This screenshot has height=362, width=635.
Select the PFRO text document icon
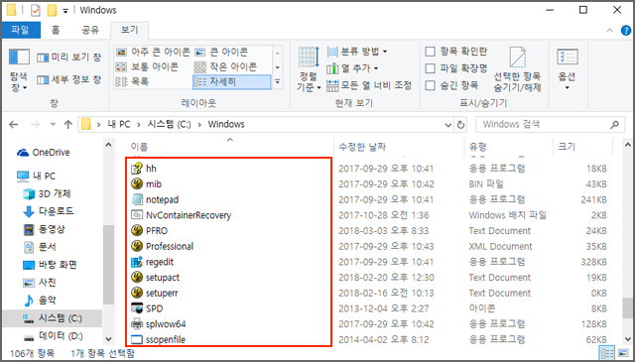[137, 230]
